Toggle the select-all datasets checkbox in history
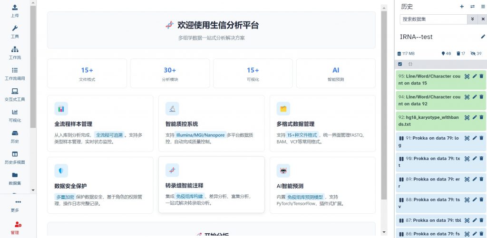The height and width of the screenshot is (238, 487). click(x=400, y=64)
